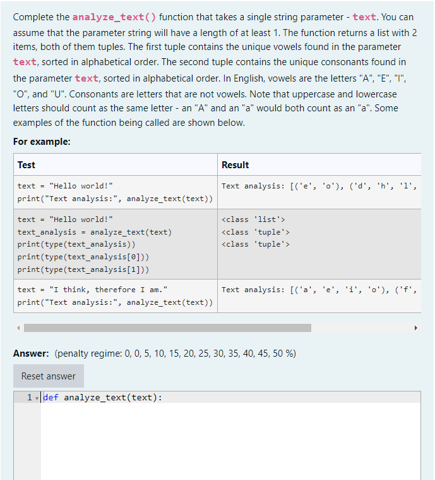
Task: Click the Reset answer button
Action: pos(49,376)
